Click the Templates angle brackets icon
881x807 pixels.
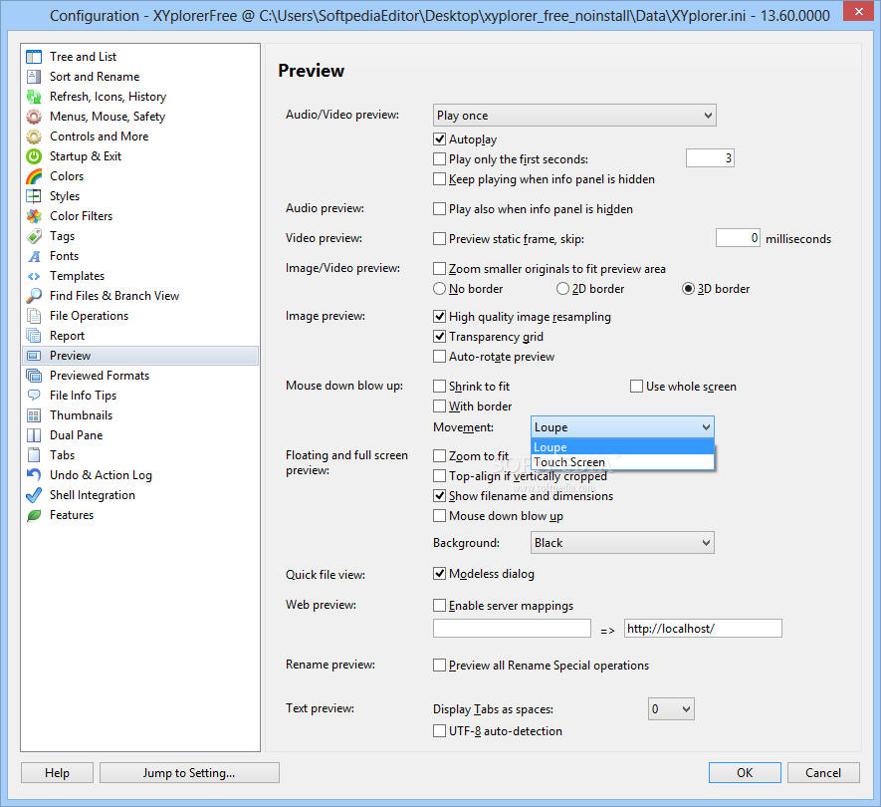34,276
